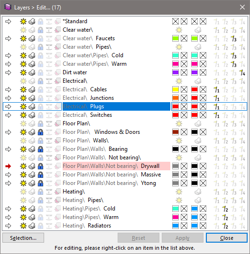
Task: Toggle group 3 flag for Clear water\Faucets
Action: [233, 39]
